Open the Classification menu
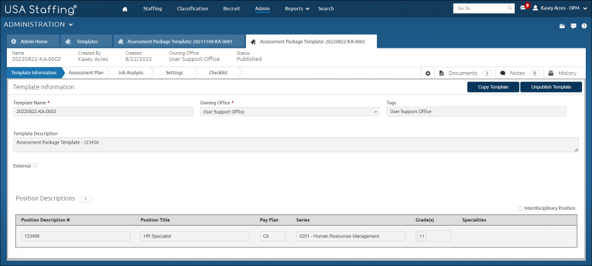Viewport: 592px width, 266px height. [193, 9]
